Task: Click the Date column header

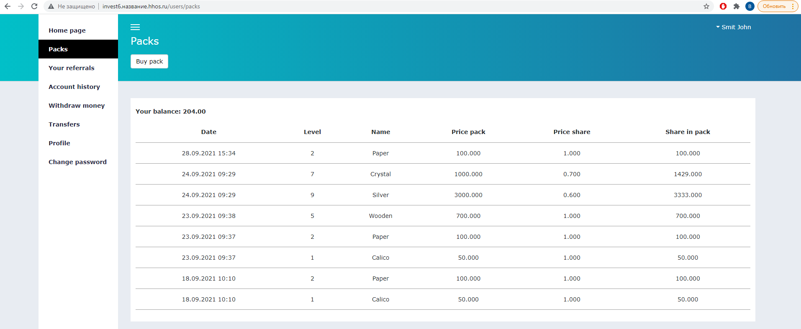Action: click(x=209, y=132)
